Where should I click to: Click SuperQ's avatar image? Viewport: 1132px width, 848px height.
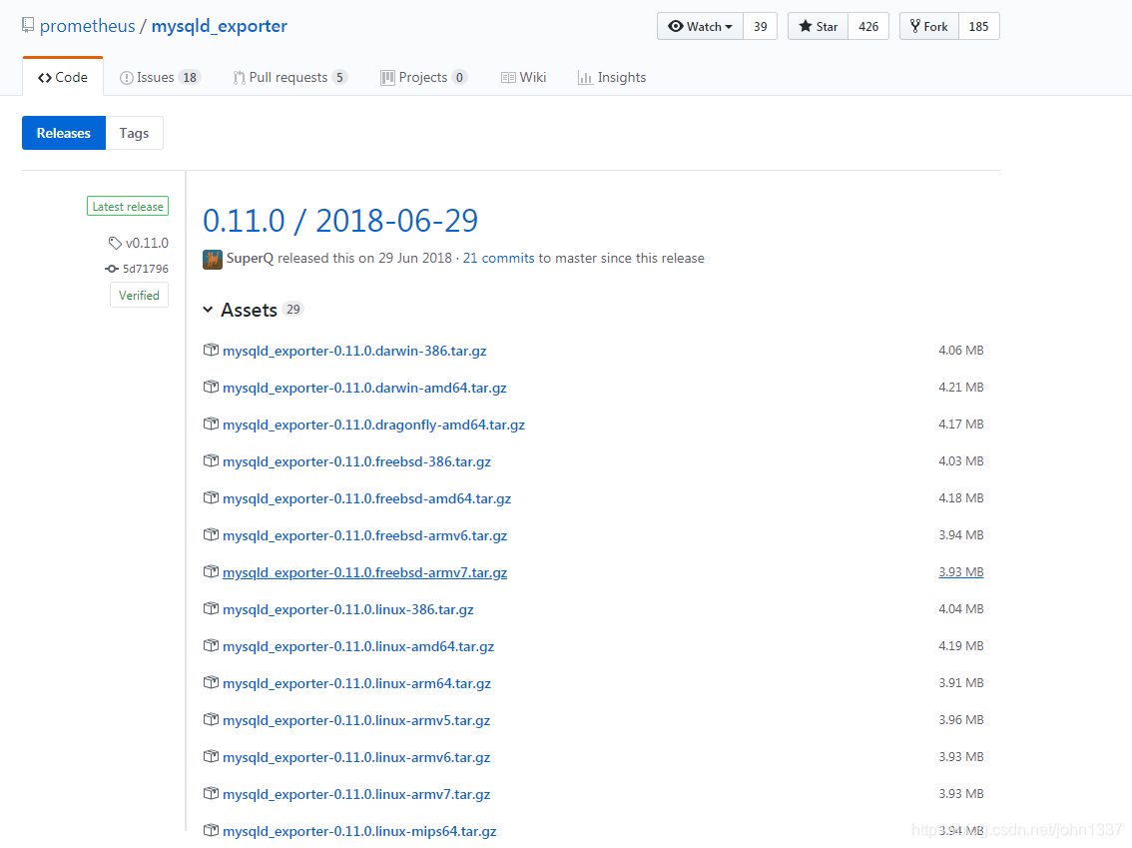[213, 259]
